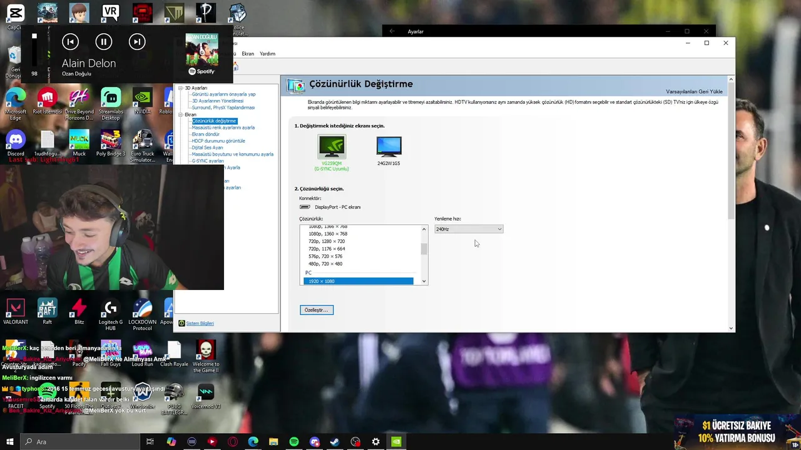The width and height of the screenshot is (801, 450).
Task: Open Masaüstü boyutunu ve konumunu ayarla
Action: (232, 154)
